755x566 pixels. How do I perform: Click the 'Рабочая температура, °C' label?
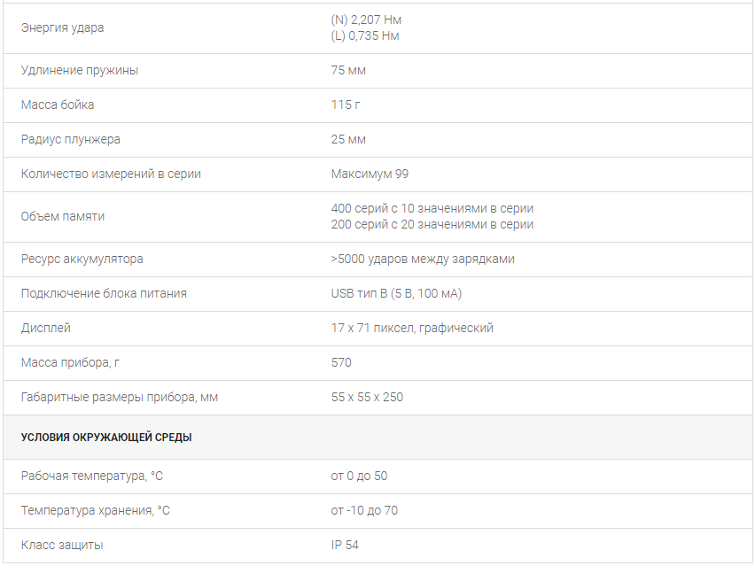(91, 477)
